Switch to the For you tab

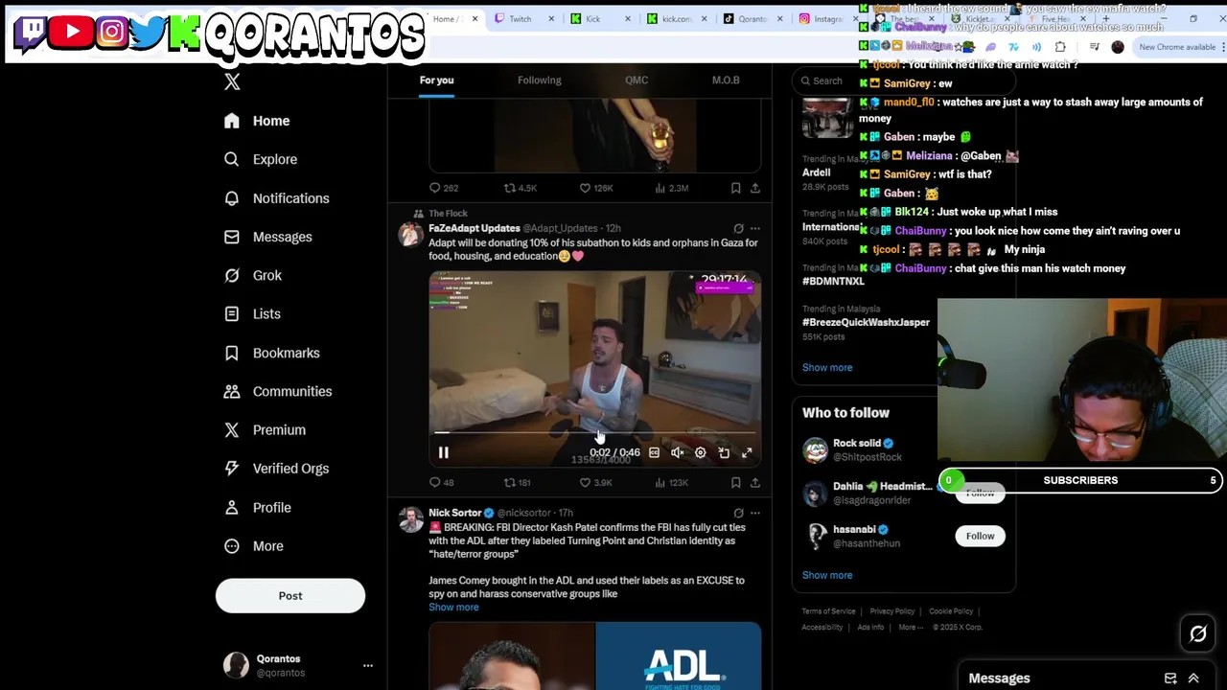tap(436, 80)
